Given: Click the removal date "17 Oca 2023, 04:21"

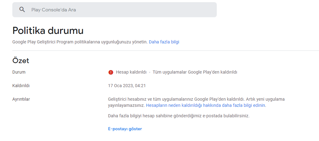Looking at the screenshot, I should [127, 86].
